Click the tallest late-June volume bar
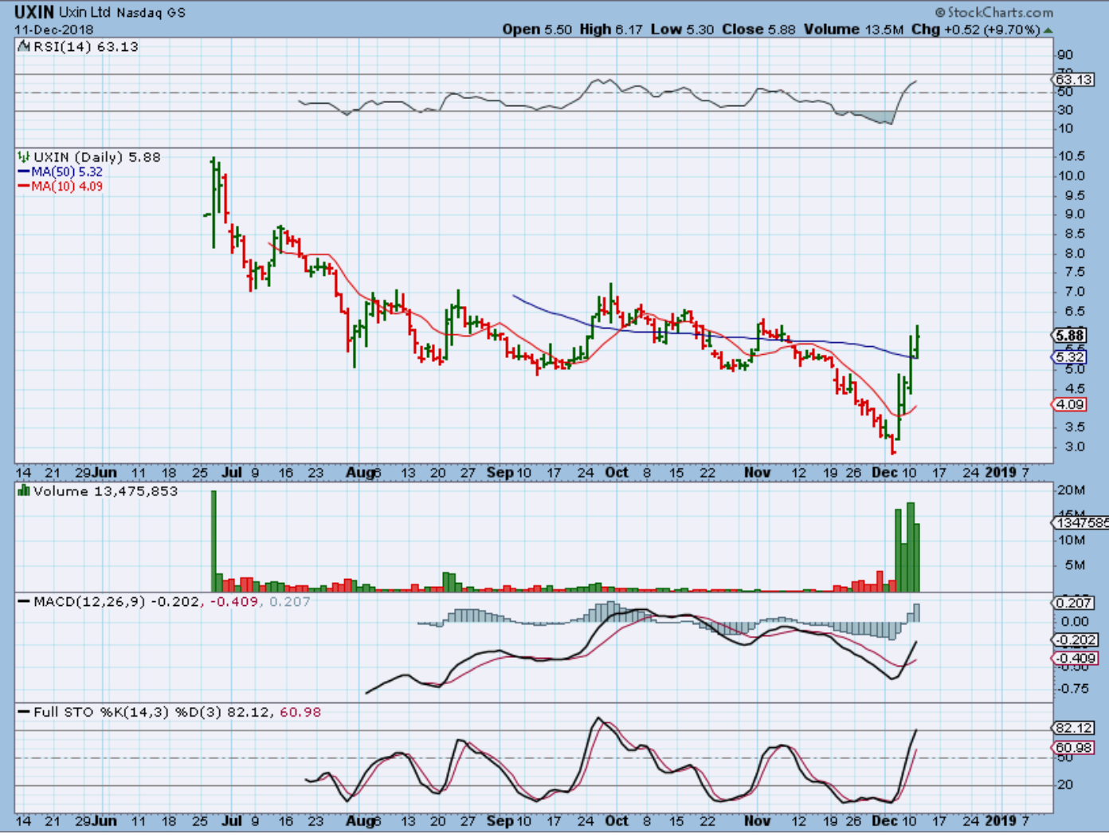 click(214, 541)
